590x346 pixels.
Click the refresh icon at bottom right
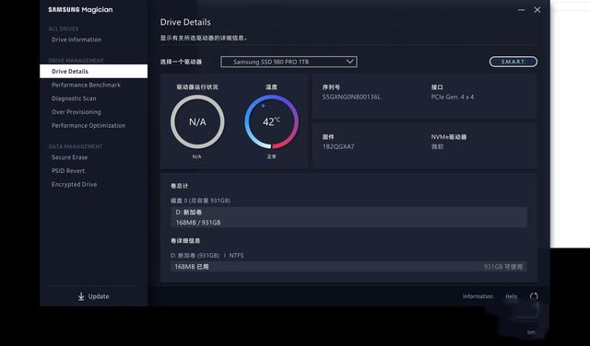tap(534, 296)
